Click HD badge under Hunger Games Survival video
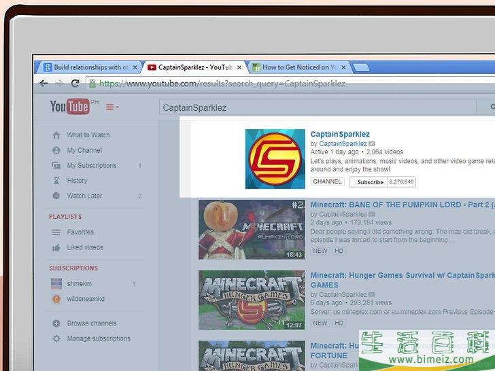The height and width of the screenshot is (371, 495). click(339, 323)
